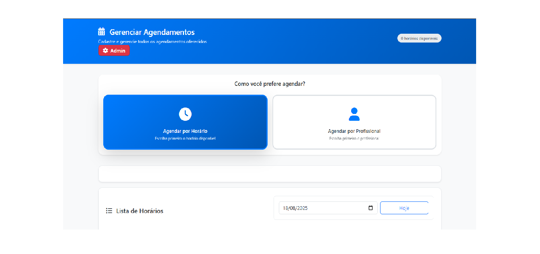Focus the month segment of the date field
Image resolution: width=540 pixels, height=254 pixels.
(292, 208)
